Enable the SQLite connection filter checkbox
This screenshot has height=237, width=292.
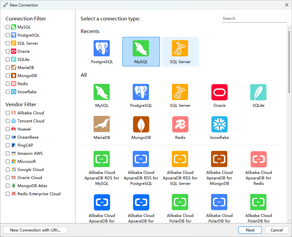click(x=8, y=60)
